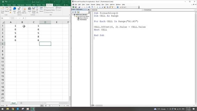Collapse Microsoft Excel Objects folder node
This screenshot has height=111, width=197.
74,16
